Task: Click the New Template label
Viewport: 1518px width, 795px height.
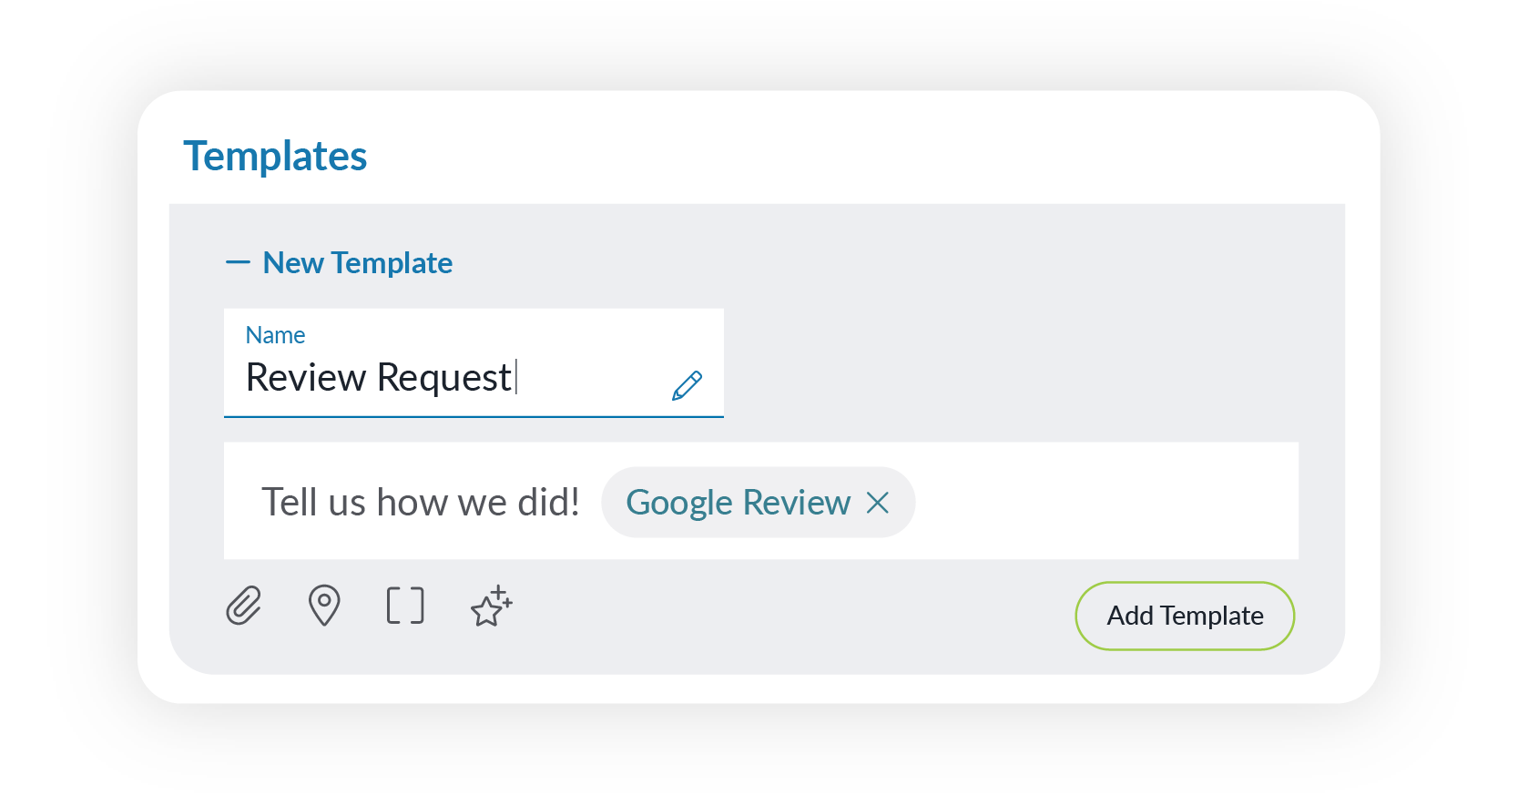Action: pos(356,262)
